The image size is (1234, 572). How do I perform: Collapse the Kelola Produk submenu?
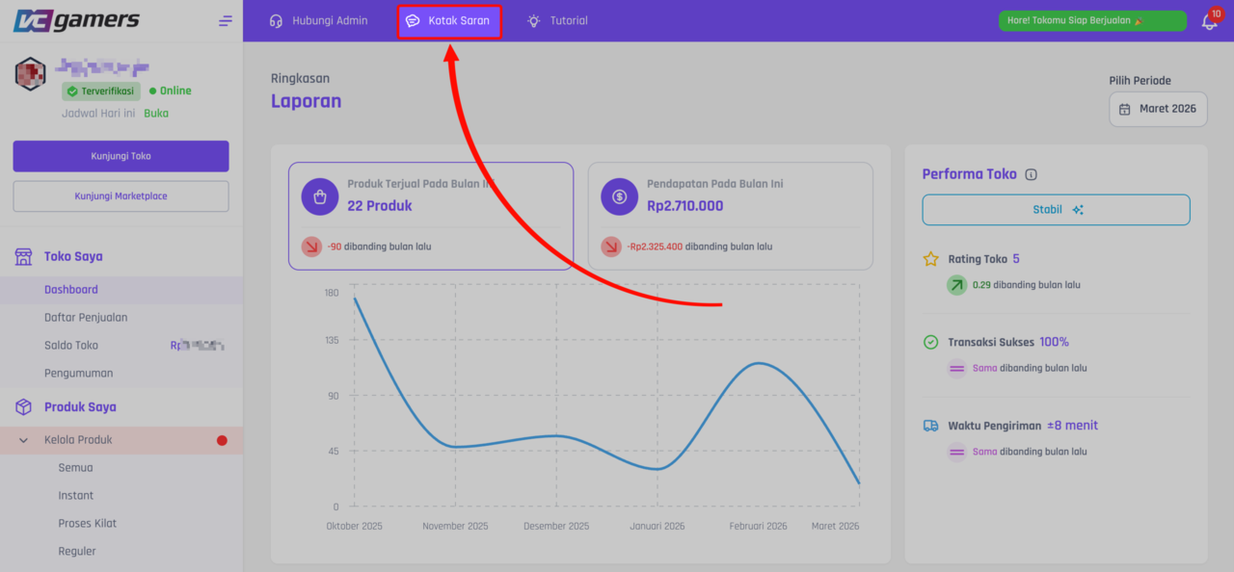(24, 440)
